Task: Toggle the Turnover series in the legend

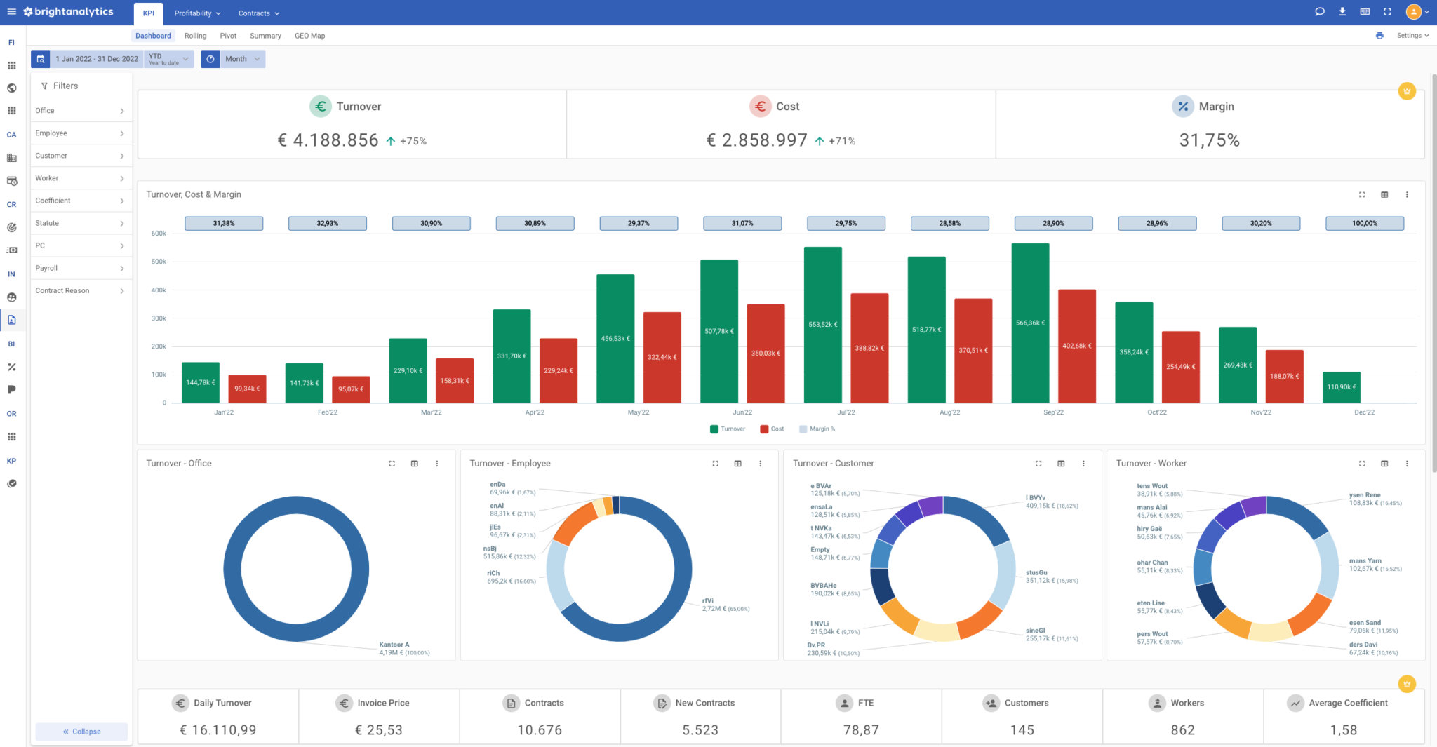Action: tap(728, 429)
